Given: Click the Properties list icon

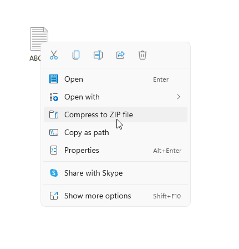Looking at the screenshot, I should pyautogui.click(x=54, y=150).
